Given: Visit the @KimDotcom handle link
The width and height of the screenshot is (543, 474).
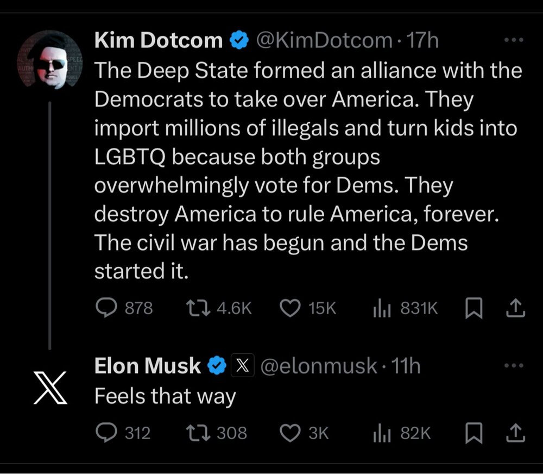Looking at the screenshot, I should point(324,40).
